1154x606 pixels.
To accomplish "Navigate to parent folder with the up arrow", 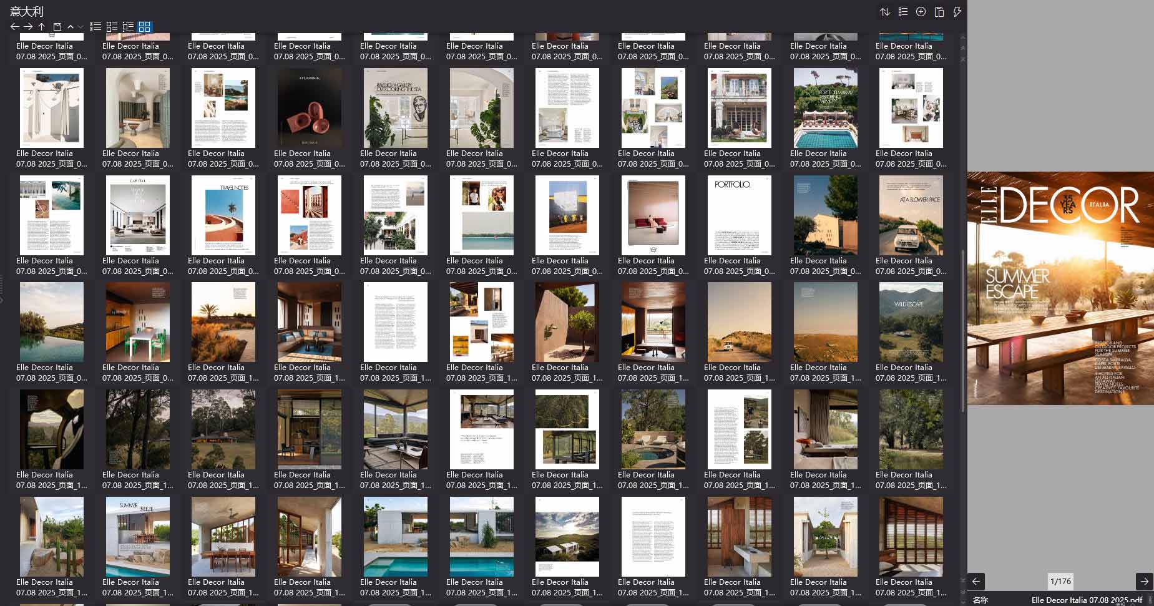I will 41,27.
